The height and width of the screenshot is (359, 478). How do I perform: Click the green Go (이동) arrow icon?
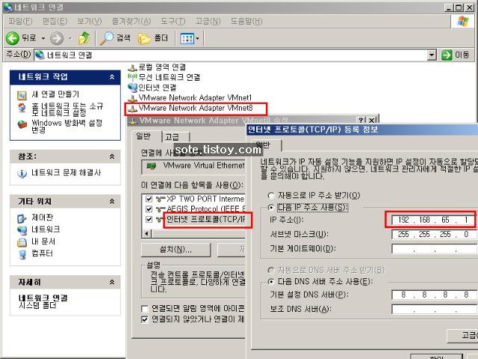(447, 55)
